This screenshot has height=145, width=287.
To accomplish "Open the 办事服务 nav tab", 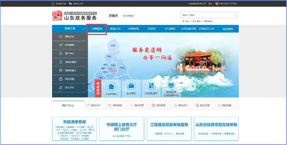I will tap(97, 29).
